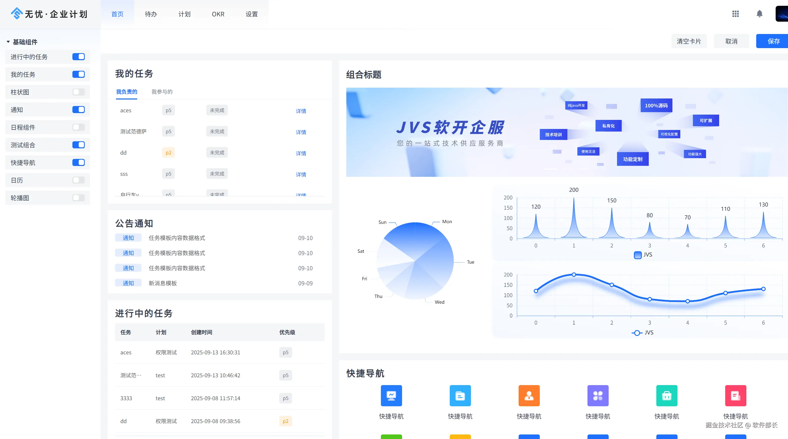Screen dimensions: 788x439
Task: Switch to the 我参与的 tab
Action: [162, 92]
